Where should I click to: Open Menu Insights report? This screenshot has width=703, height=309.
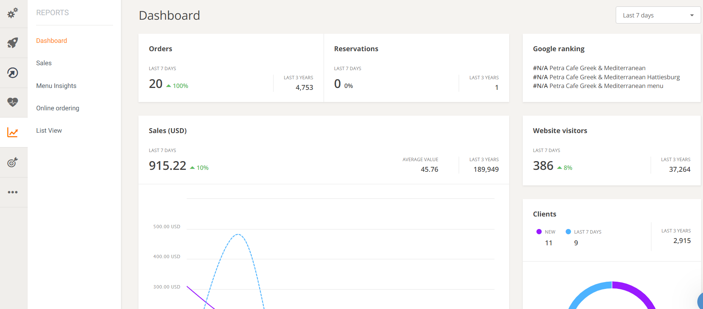[56, 86]
